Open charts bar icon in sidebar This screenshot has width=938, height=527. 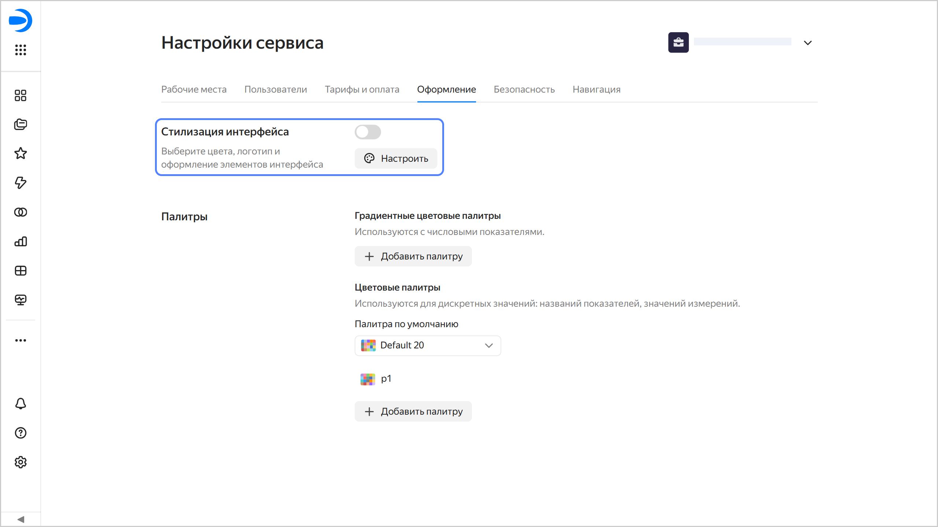(x=21, y=241)
